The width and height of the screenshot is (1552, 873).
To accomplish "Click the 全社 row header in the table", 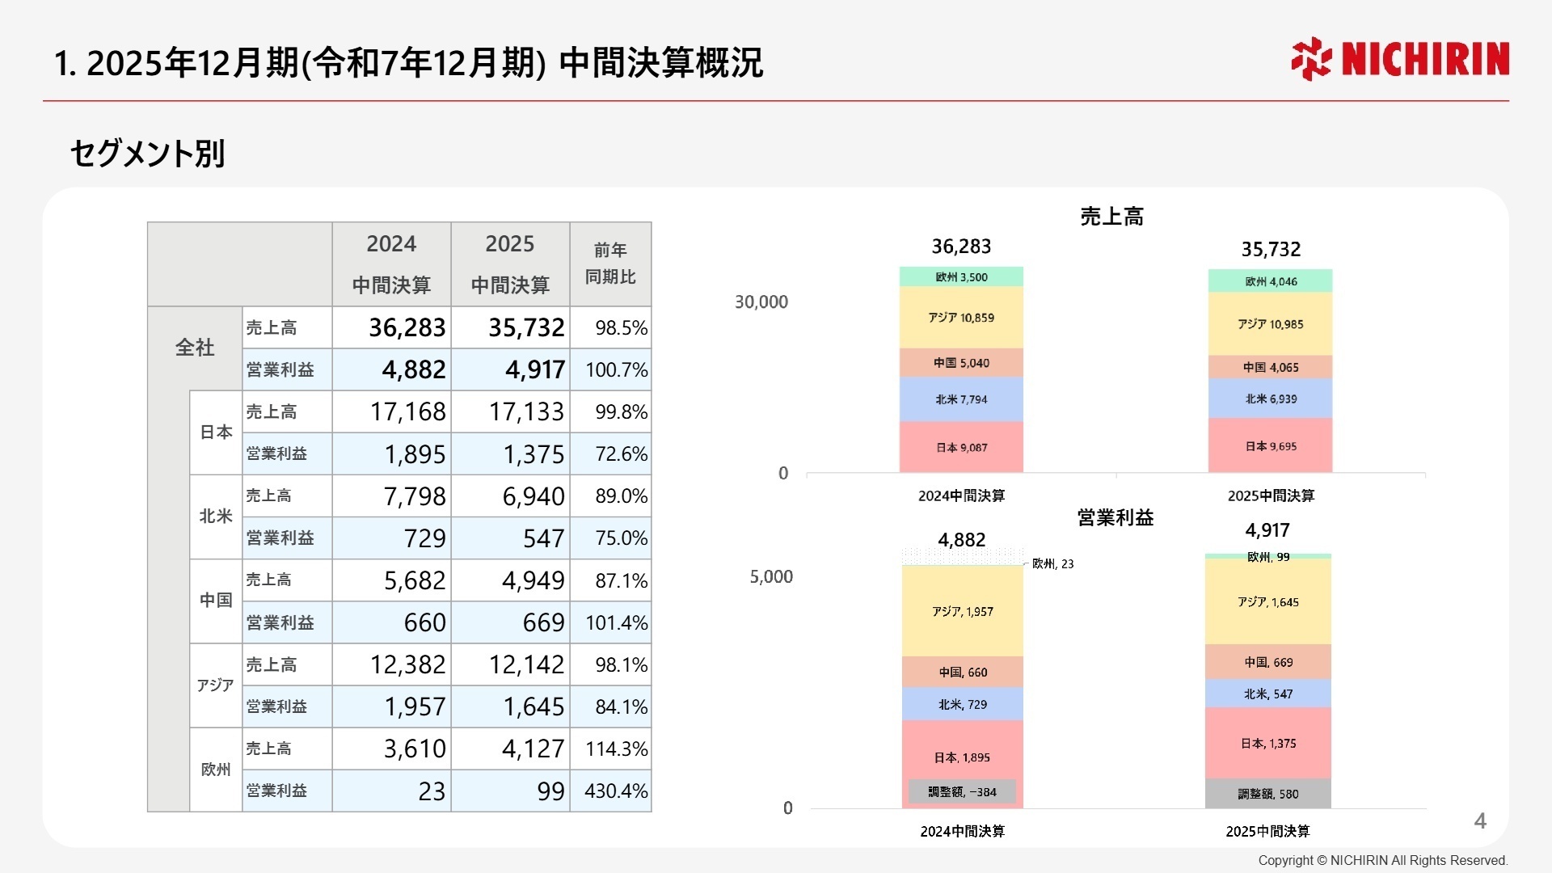I will 194,348.
